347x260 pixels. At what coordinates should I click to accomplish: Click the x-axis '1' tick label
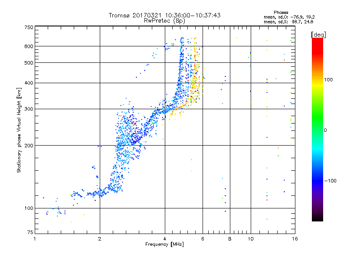pyautogui.click(x=35, y=239)
